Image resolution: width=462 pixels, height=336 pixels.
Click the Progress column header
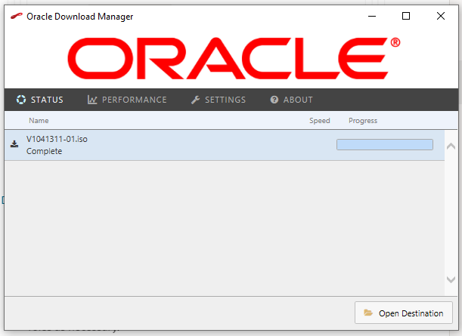point(363,121)
